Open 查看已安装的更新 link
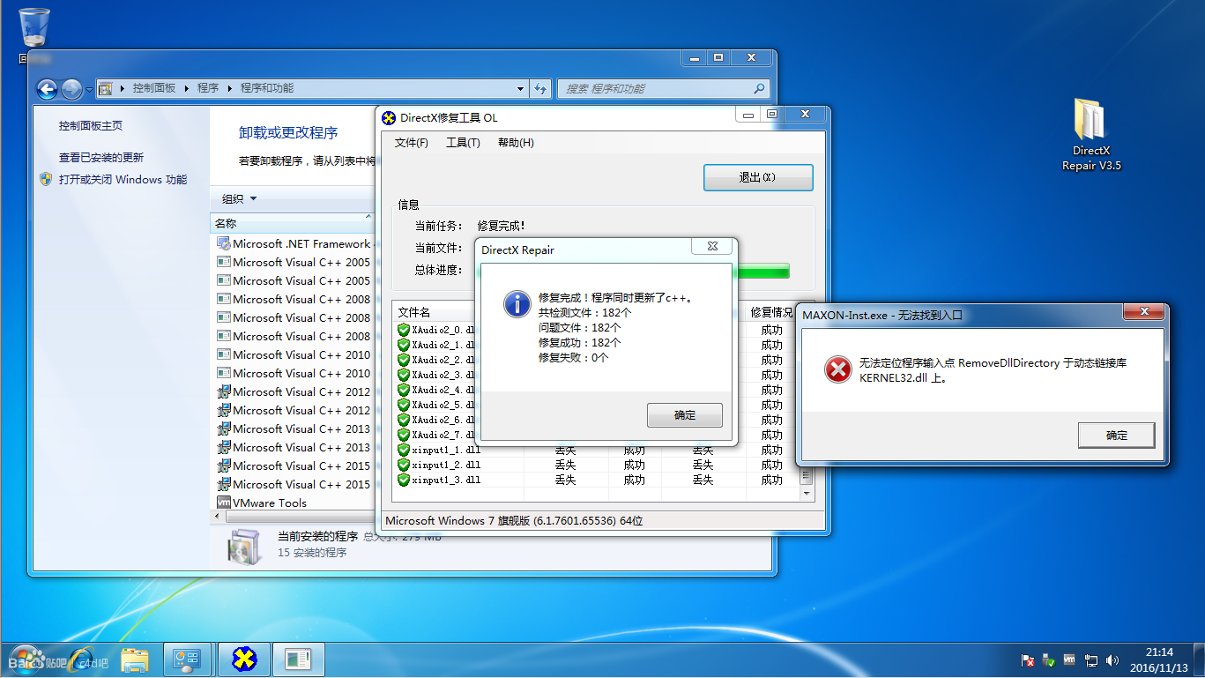The height and width of the screenshot is (678, 1205). tap(101, 158)
